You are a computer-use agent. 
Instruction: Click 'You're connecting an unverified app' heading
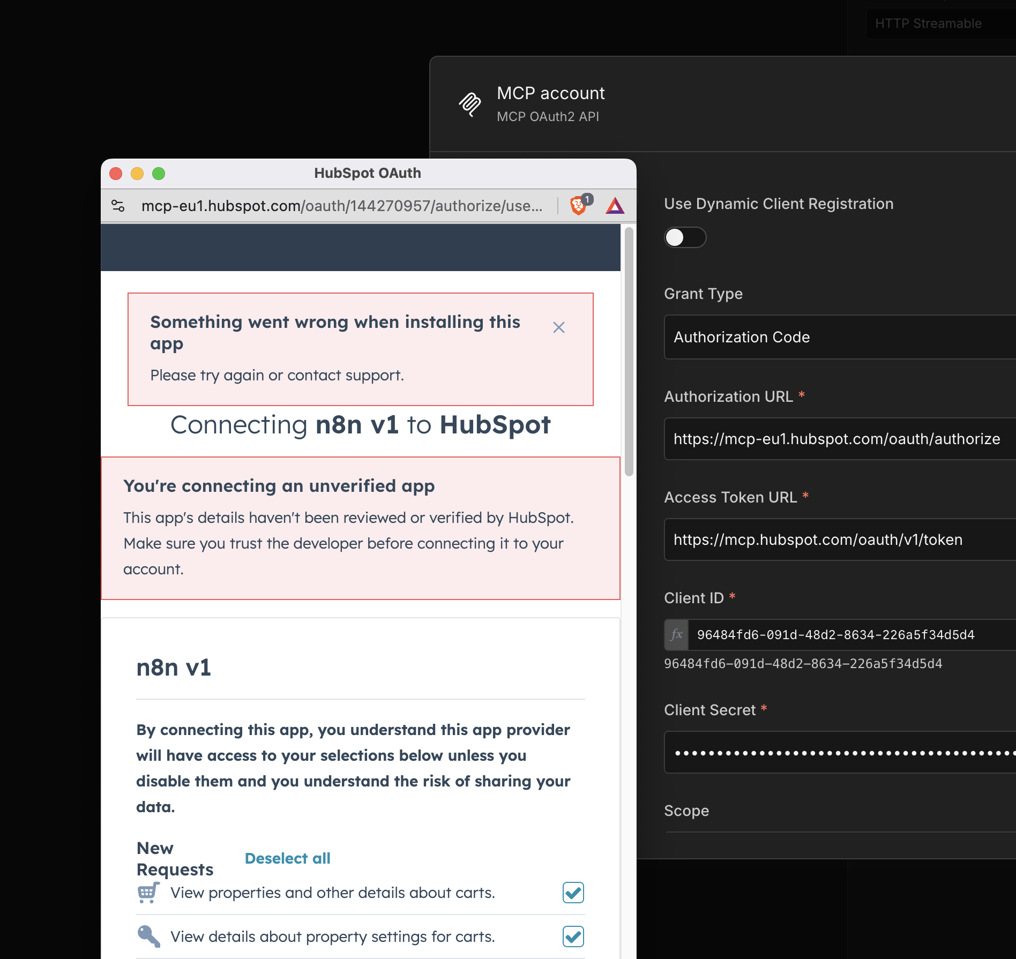coord(279,486)
